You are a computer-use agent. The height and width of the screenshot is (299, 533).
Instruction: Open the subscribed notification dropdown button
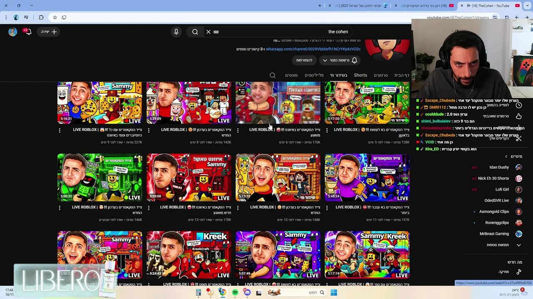pos(340,60)
